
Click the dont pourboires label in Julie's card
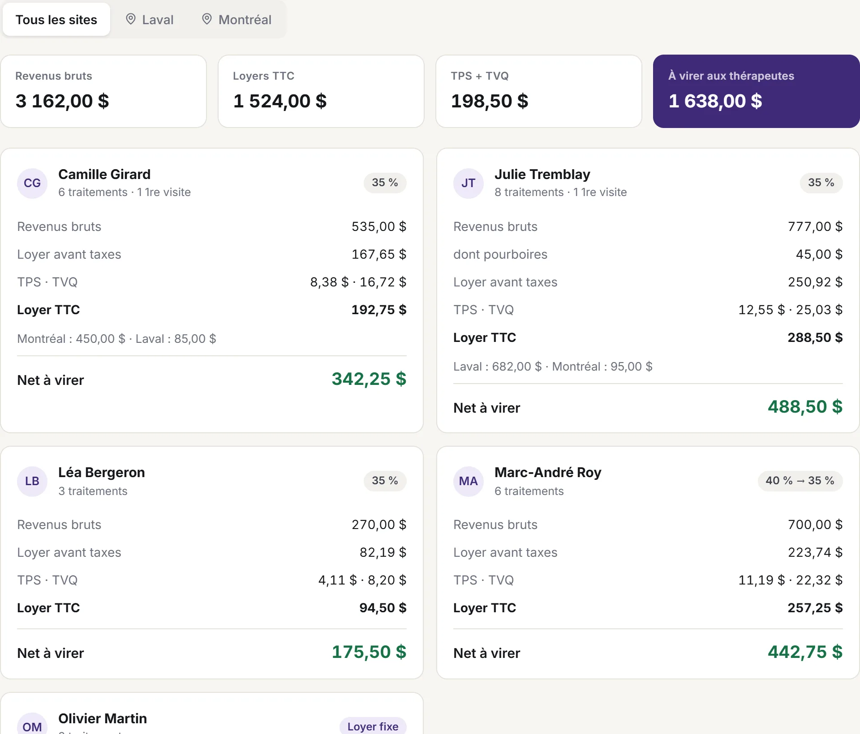click(x=500, y=254)
